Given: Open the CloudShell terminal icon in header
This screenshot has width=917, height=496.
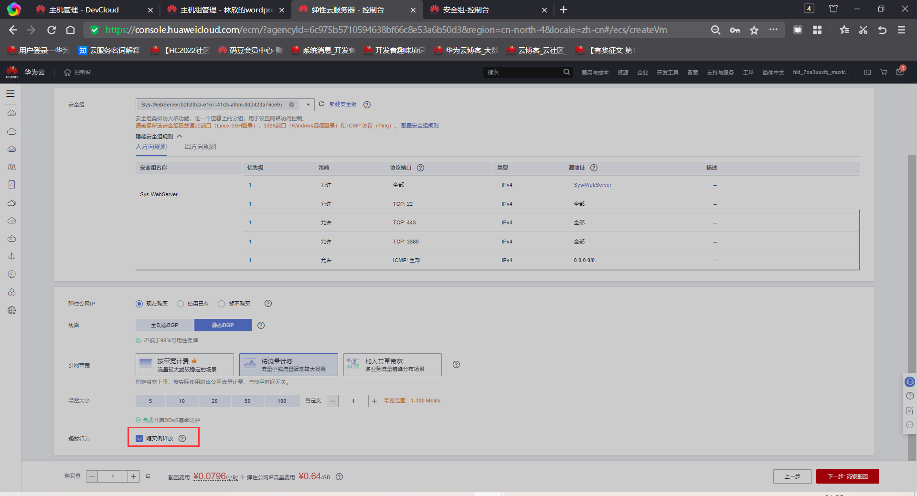Looking at the screenshot, I should coord(867,72).
